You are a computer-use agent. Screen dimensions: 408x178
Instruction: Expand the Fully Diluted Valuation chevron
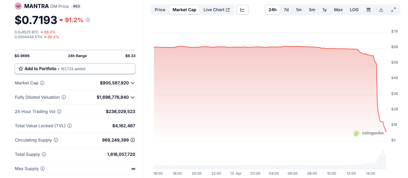coord(133,97)
